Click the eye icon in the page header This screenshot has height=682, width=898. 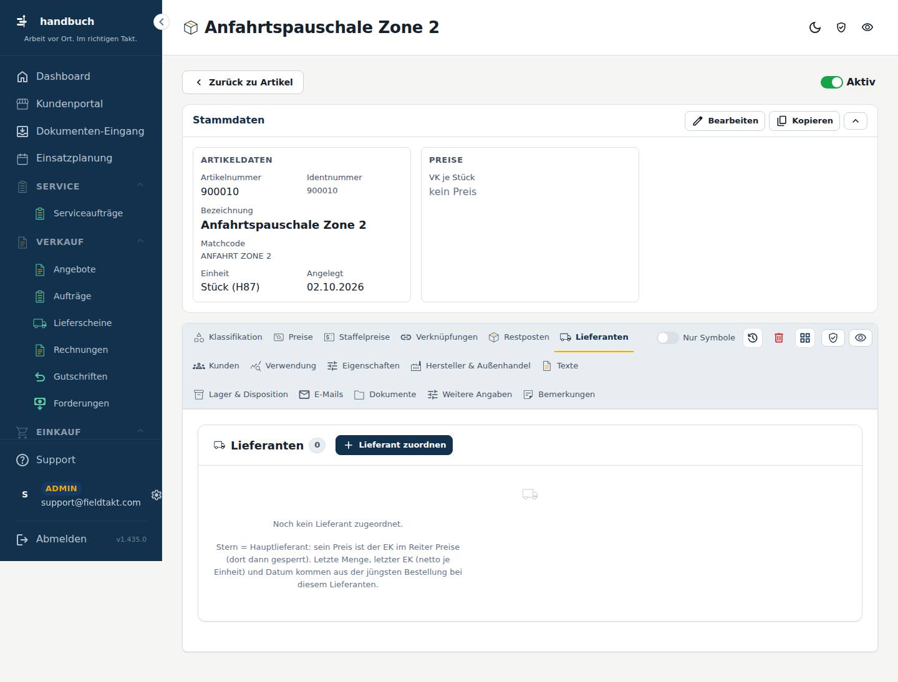pyautogui.click(x=867, y=27)
